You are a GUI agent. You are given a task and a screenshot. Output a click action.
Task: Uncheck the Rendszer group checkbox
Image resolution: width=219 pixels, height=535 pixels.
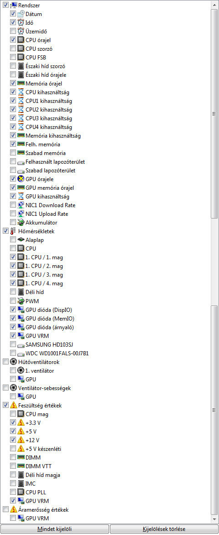coord(5,5)
